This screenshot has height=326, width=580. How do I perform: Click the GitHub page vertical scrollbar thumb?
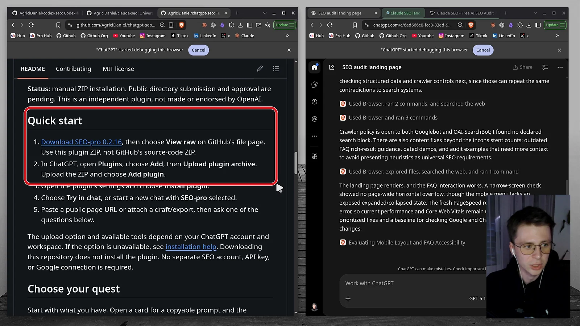pyautogui.click(x=296, y=163)
